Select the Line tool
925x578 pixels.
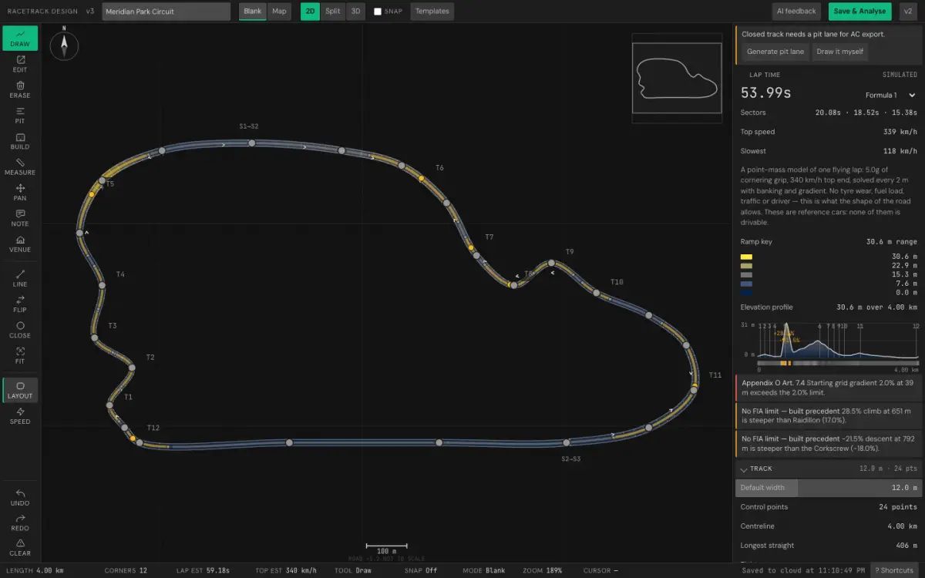pyautogui.click(x=20, y=278)
